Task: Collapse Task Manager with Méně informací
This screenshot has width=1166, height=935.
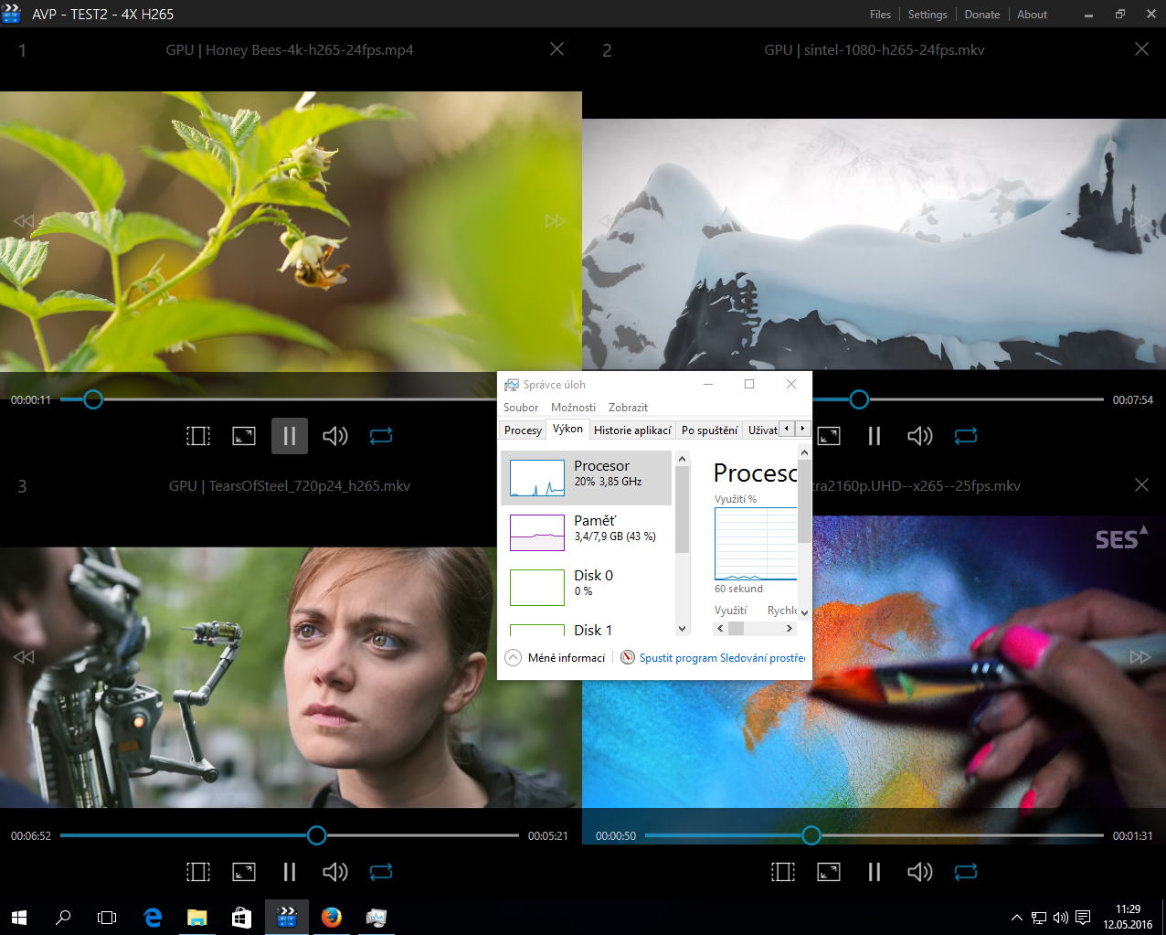Action: tap(555, 658)
